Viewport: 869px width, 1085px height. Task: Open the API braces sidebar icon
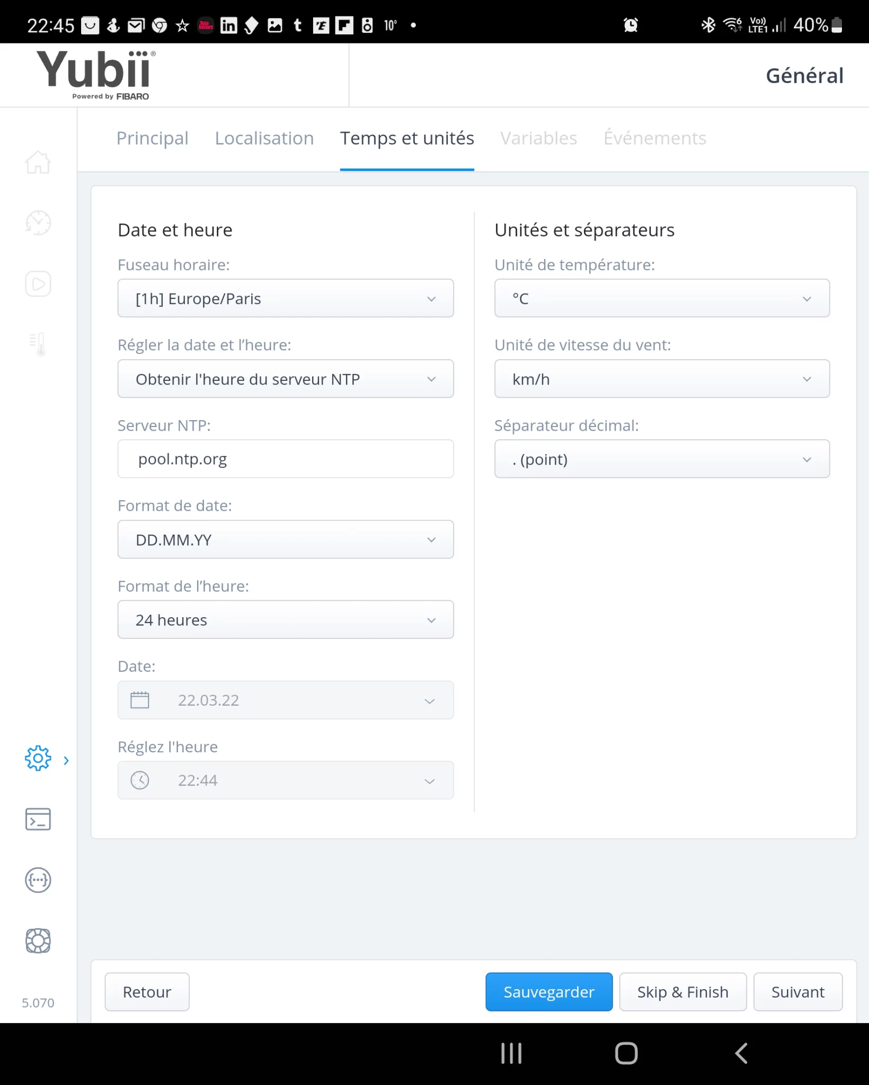38,881
